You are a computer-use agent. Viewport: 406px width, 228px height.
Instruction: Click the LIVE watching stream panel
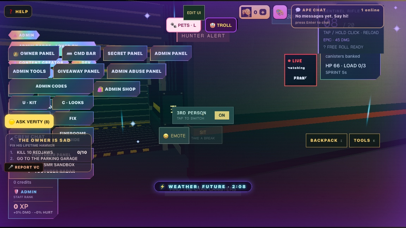(x=300, y=70)
